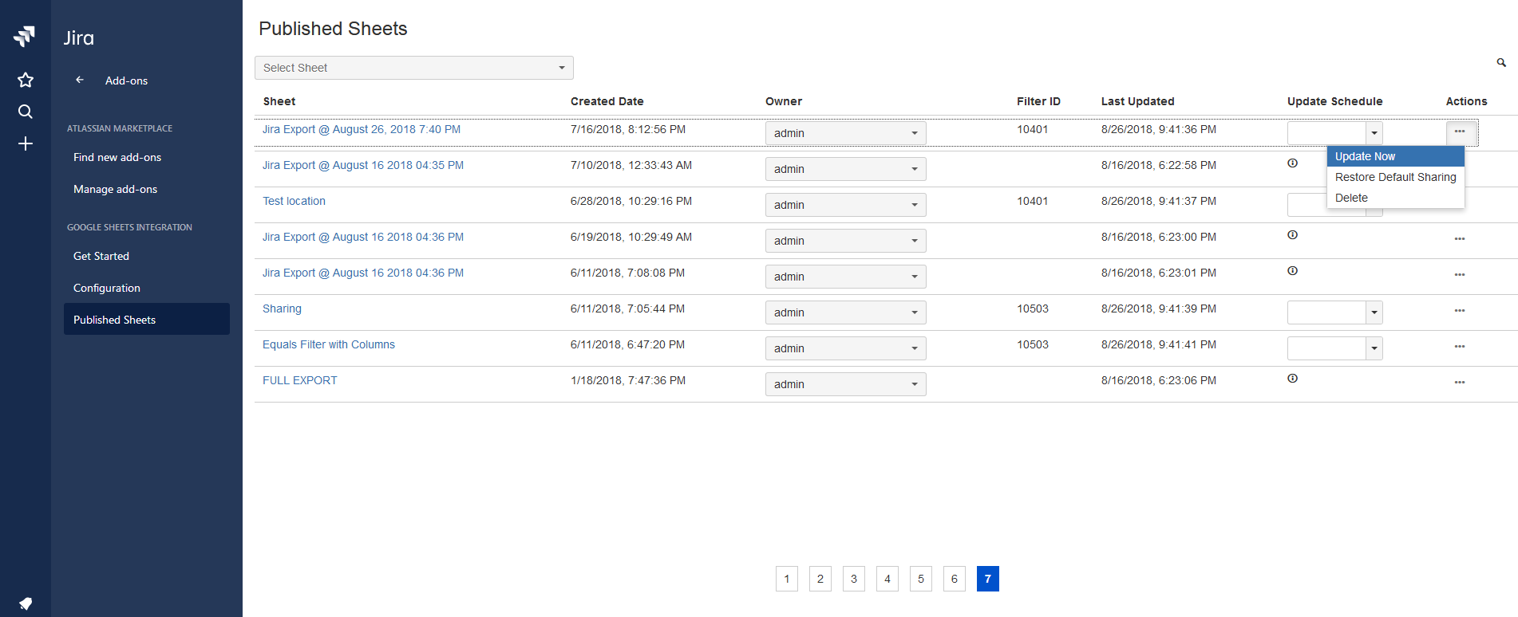Open search from the sidebar magnifier
This screenshot has width=1518, height=617.
pos(26,112)
